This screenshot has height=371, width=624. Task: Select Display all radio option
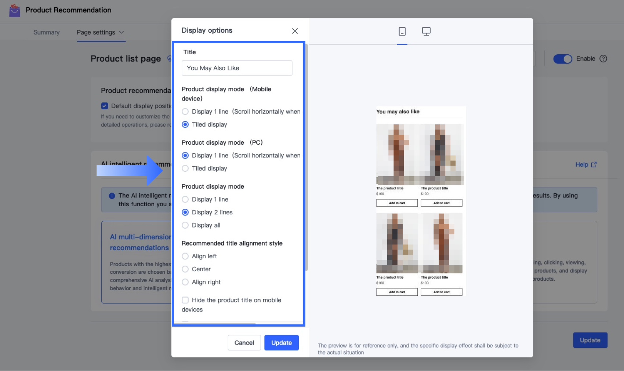click(185, 225)
